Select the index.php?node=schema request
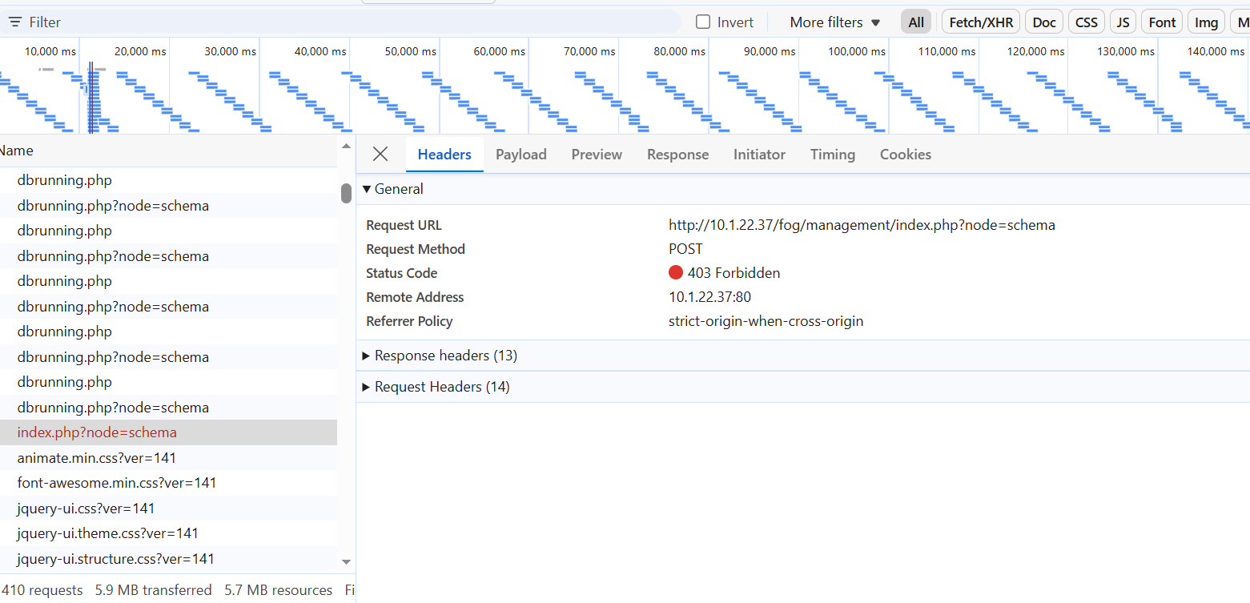Screen dimensions: 1250x603 click(168, 432)
